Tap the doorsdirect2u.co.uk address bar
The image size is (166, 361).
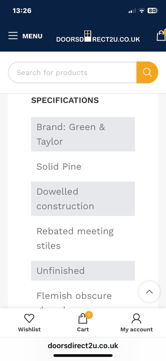click(x=83, y=345)
